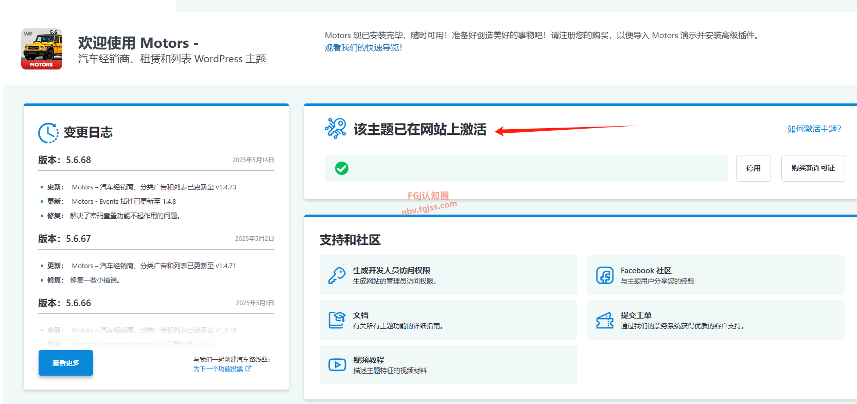Open the 视频教程 support card

(x=448, y=365)
